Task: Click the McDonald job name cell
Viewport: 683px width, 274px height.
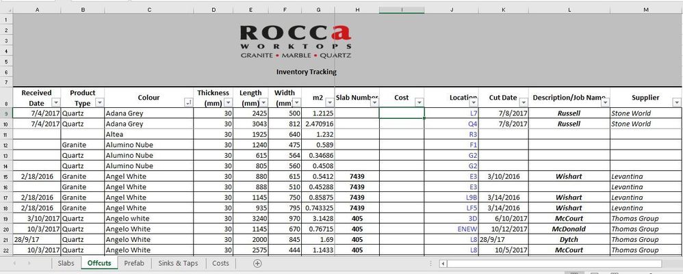Action: click(569, 229)
